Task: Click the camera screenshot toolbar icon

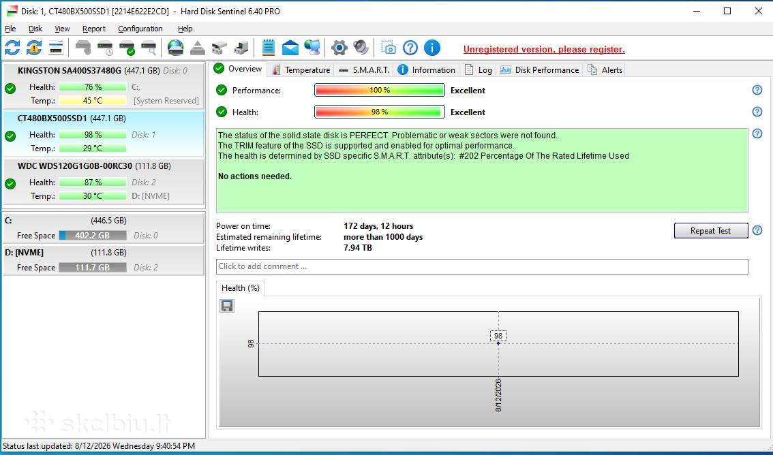Action: pos(389,48)
